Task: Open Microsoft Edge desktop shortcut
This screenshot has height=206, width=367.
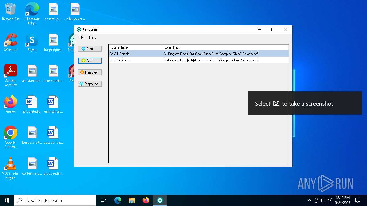Action: tap(32, 13)
